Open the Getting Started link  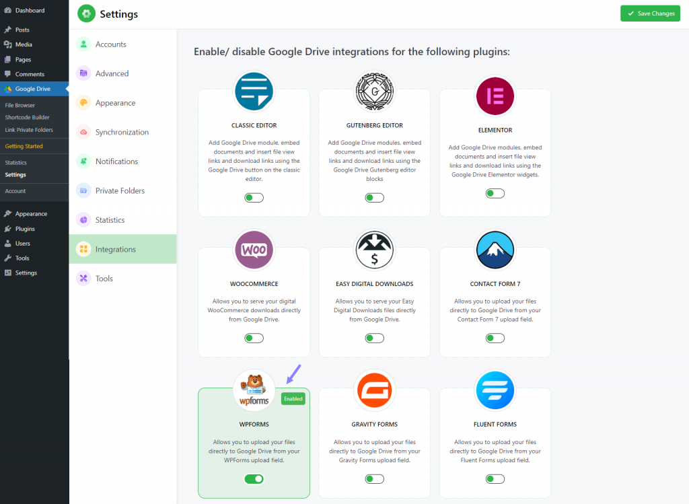tap(24, 146)
